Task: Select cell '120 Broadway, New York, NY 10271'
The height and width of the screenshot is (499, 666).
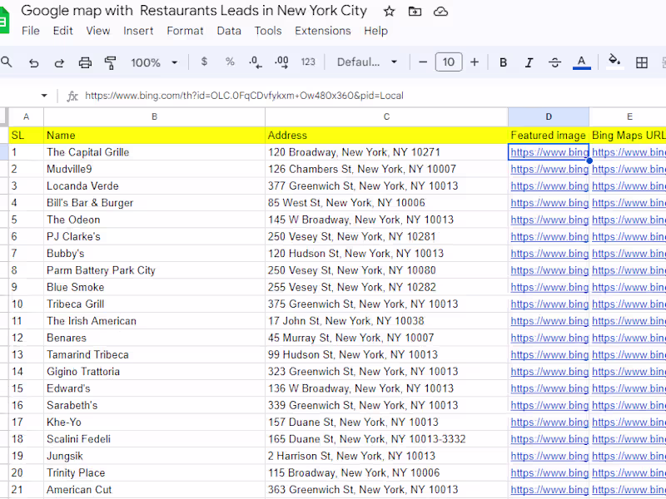Action: [386, 152]
